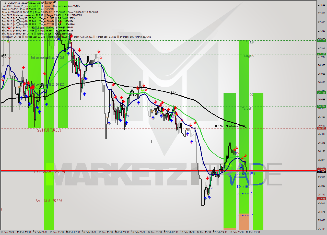Click the 'correction 61.8' label
The image size is (327, 235).
[x=246, y=193]
